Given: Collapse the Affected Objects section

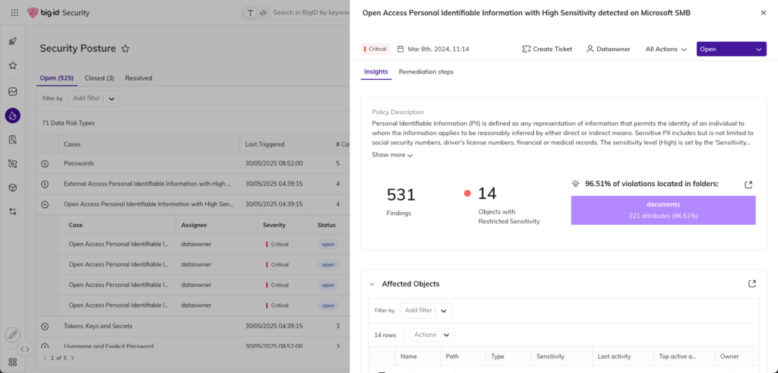Looking at the screenshot, I should [372, 284].
